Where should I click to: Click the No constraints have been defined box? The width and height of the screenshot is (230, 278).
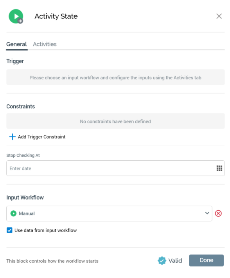[x=115, y=121]
